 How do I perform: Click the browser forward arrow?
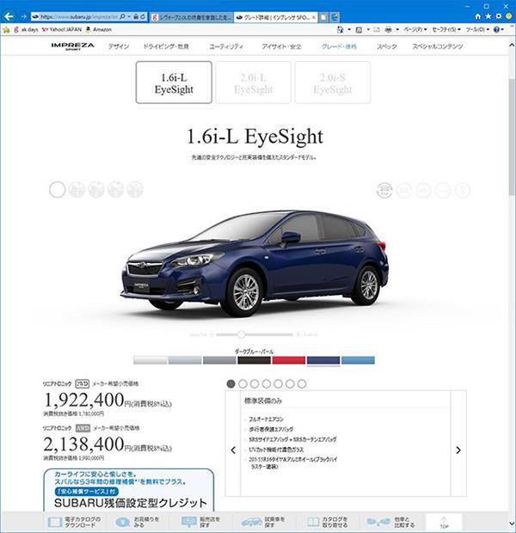[x=23, y=16]
